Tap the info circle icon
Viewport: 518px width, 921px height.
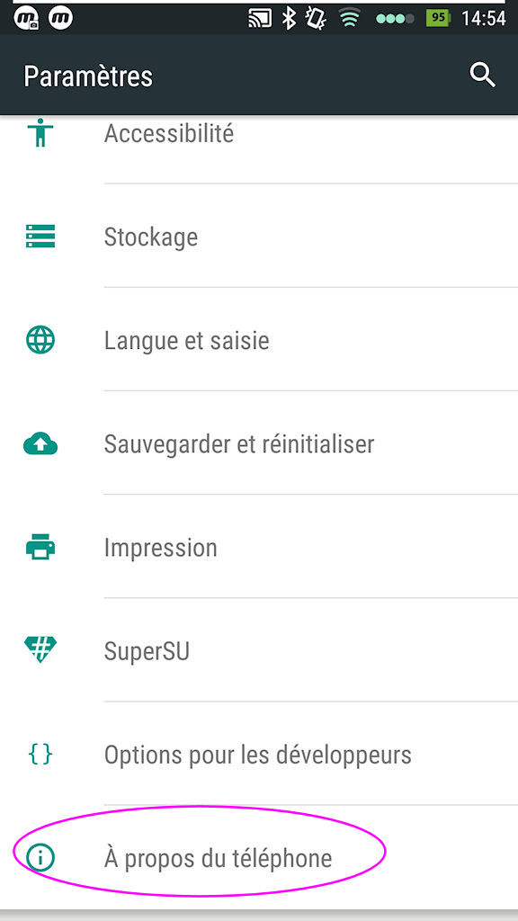pos(40,857)
